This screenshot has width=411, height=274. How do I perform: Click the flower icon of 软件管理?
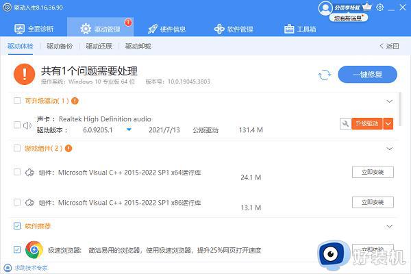219,29
